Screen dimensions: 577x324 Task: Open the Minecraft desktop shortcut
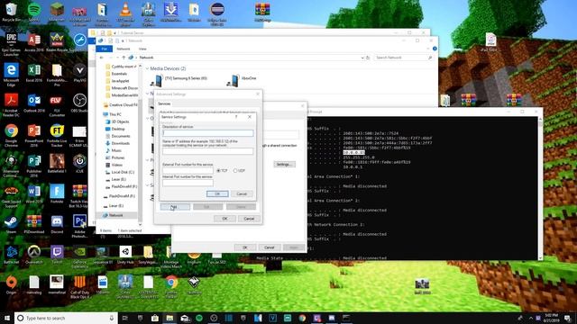point(57,12)
